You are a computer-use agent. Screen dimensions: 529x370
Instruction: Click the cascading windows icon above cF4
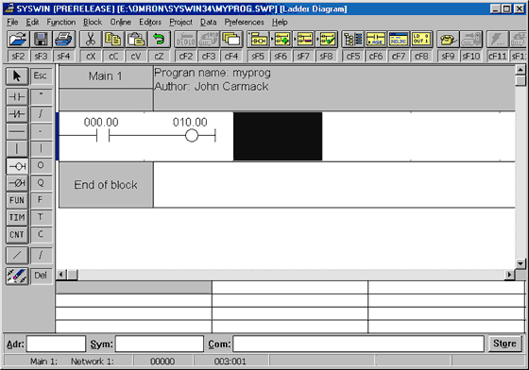(231, 39)
